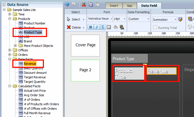
Task: Switch to the App tab
Action: tap(130, 6)
